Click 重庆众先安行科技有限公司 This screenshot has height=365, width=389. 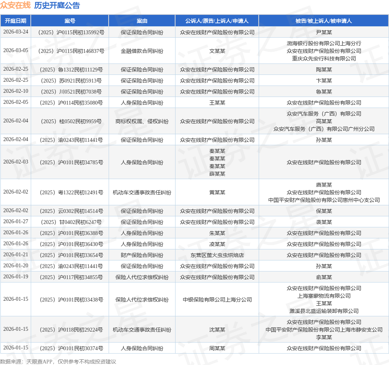tap(324, 59)
